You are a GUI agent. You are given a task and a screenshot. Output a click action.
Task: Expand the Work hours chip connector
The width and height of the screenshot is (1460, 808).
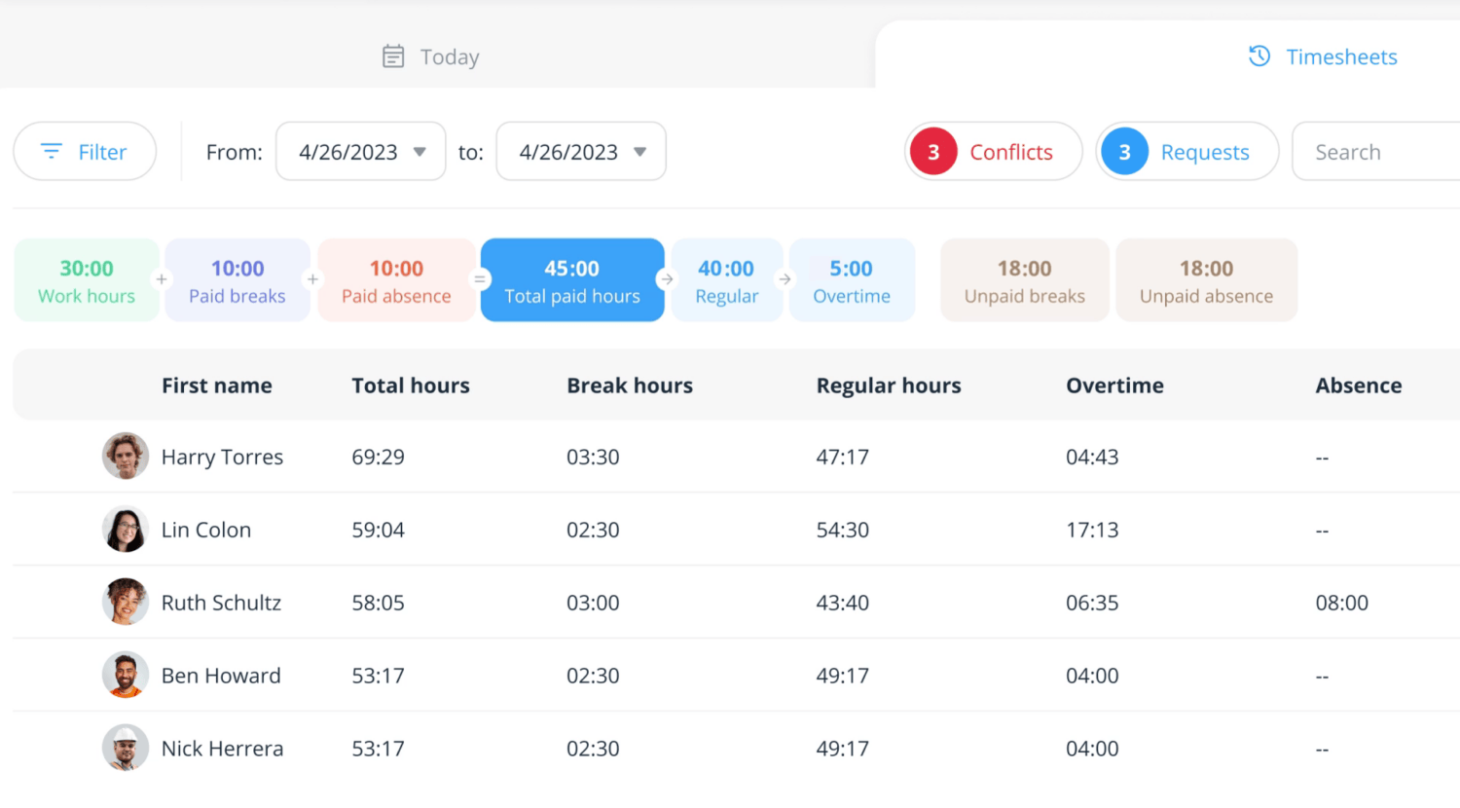coord(161,279)
